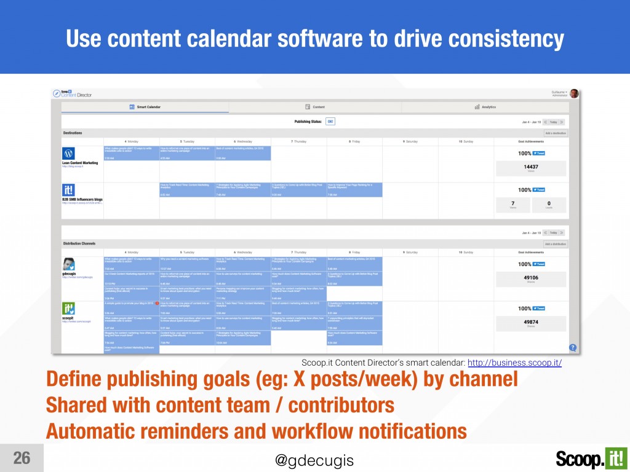The width and height of the screenshot is (630, 472).
Task: Click the Tweet button in scoopit row
Action: pos(539,309)
